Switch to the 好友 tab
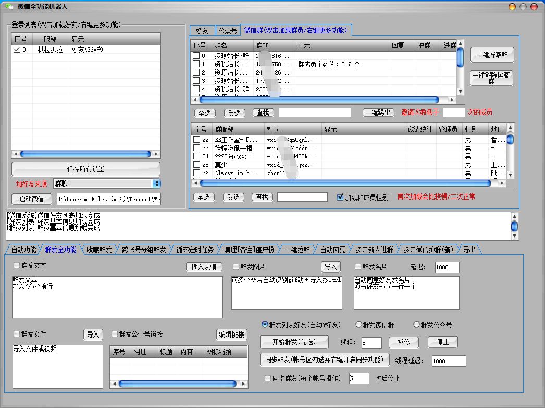 [202, 31]
